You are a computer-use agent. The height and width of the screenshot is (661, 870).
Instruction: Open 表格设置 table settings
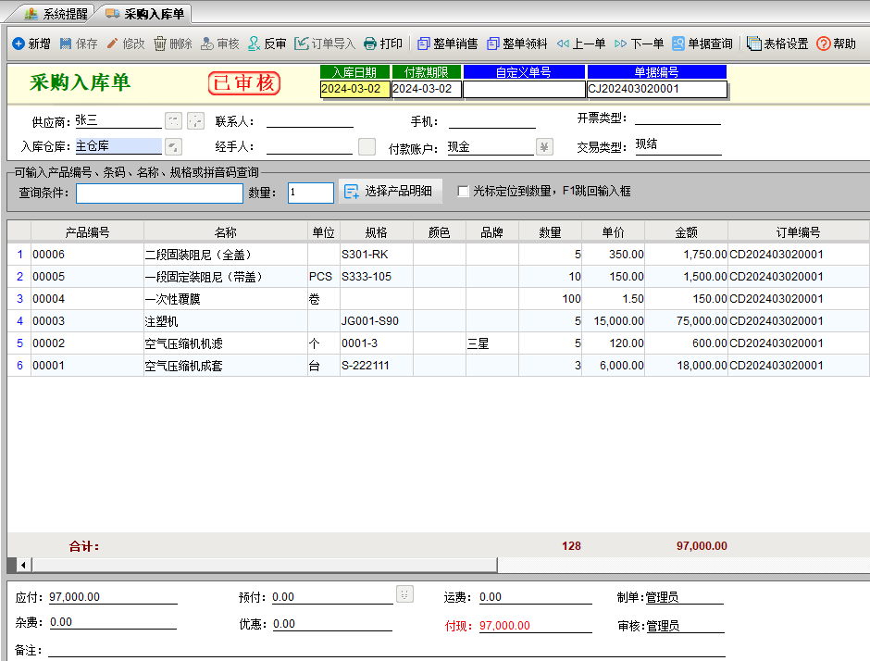point(777,44)
